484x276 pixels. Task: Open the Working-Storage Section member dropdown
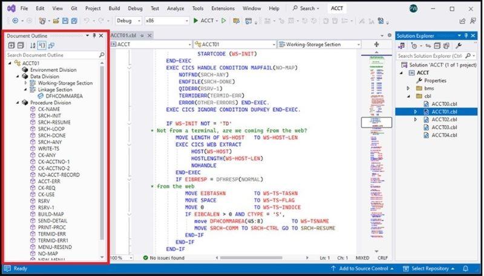(358, 45)
